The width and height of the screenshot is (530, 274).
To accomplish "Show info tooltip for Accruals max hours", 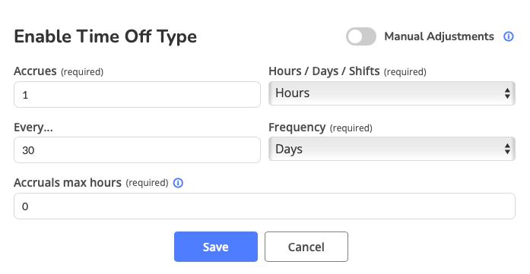I will tap(178, 183).
